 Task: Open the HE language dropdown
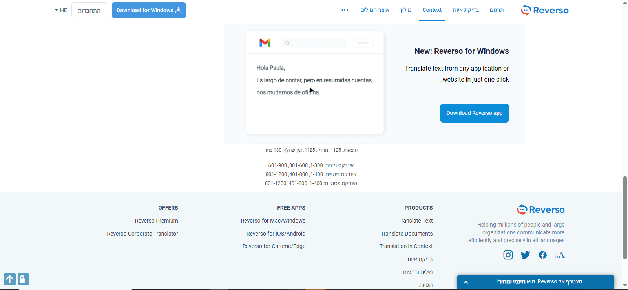tap(61, 10)
